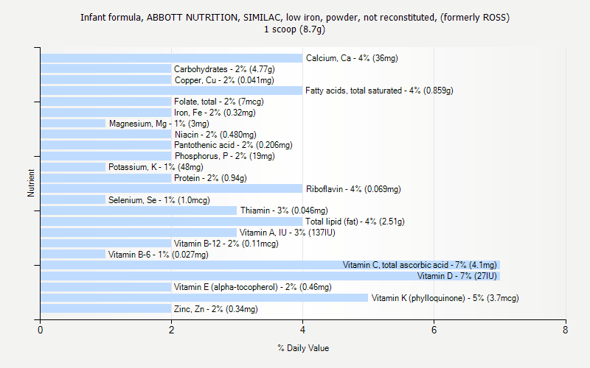The image size is (590, 368).
Task: Select the 'Riboflavin - 4% (0.069mg)' label
Action: pos(353,189)
